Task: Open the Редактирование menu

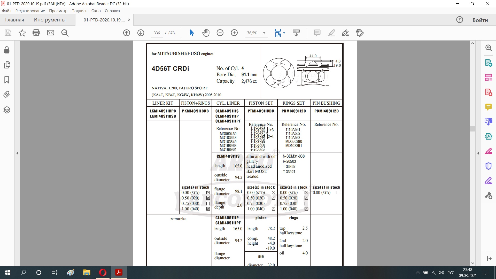Action: tap(30, 11)
